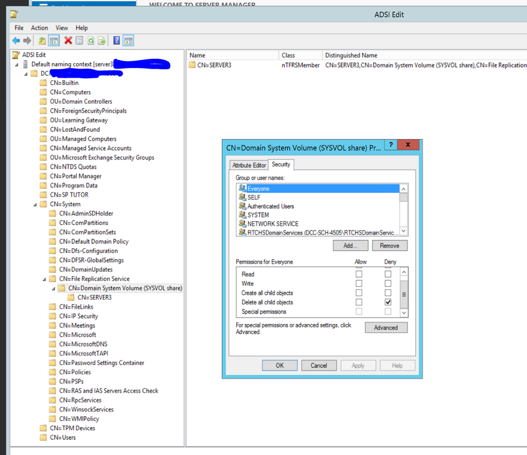Collapse the Default naming context node
Viewport: 527px width, 455px height.
point(16,64)
